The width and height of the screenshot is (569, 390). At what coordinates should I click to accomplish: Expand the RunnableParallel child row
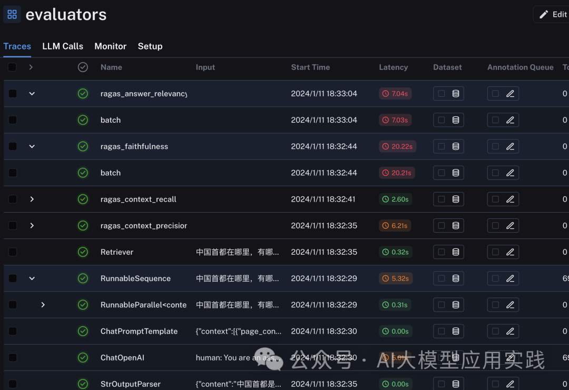pos(43,305)
